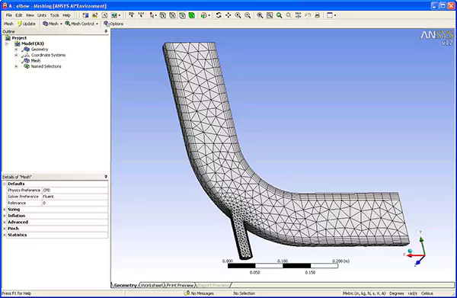Select Project in the Outline tree
The width and height of the screenshot is (457, 298).
(x=19, y=38)
